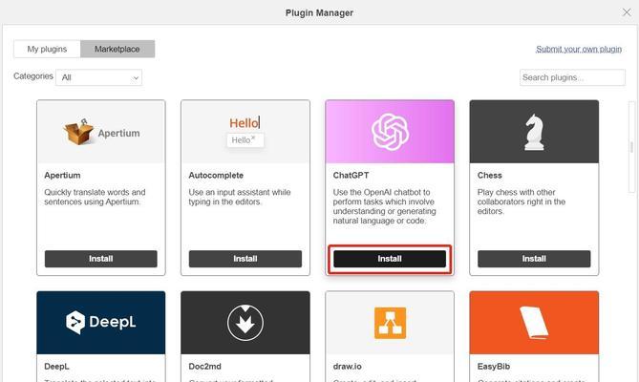Image resolution: width=639 pixels, height=382 pixels.
Task: Click the Doc2md down-arrow icon
Action: click(x=245, y=323)
